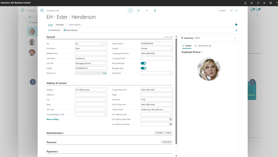Click the share icon in card header
The image size is (278, 157).
click(139, 10)
